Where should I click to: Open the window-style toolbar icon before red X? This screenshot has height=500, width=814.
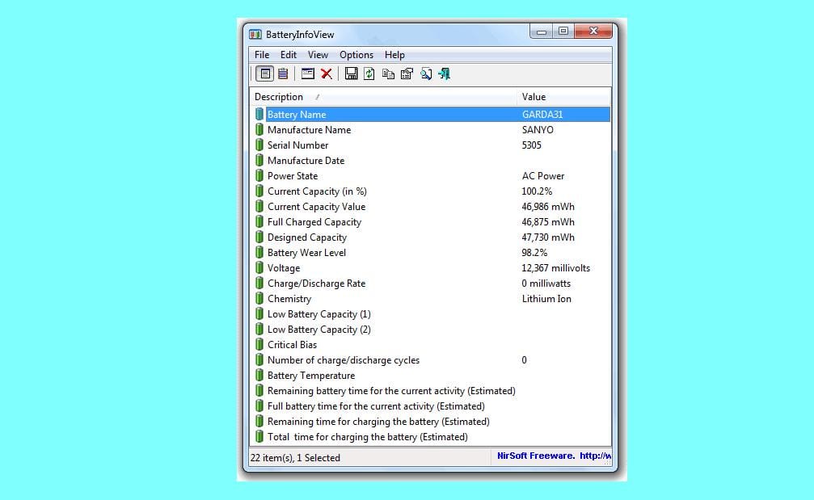click(308, 74)
